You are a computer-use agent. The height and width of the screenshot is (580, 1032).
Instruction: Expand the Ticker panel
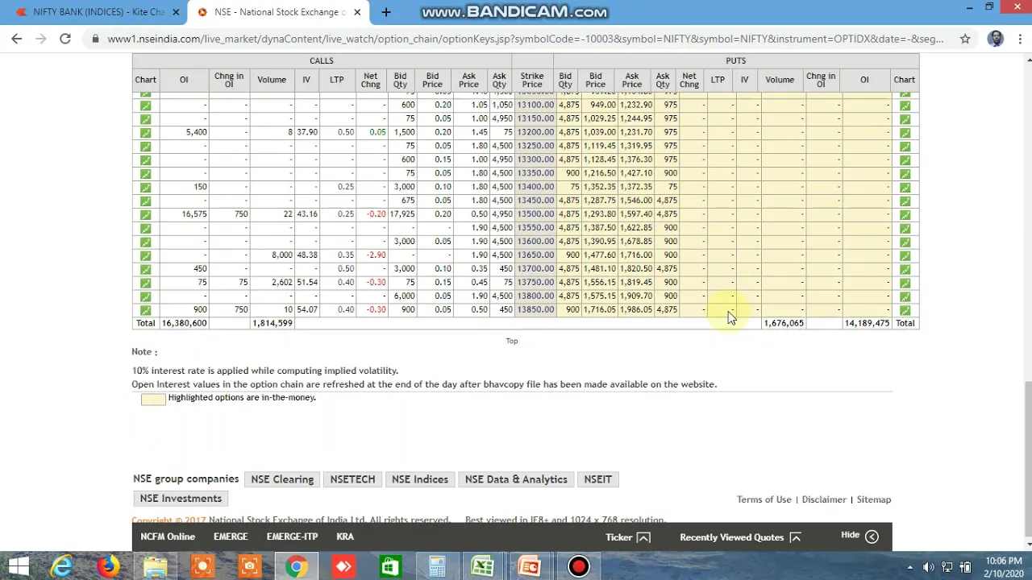tap(628, 537)
